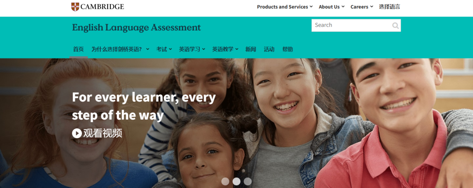The image size is (473, 188).
Task: Play video via the circular play icon
Action: pyautogui.click(x=77, y=133)
